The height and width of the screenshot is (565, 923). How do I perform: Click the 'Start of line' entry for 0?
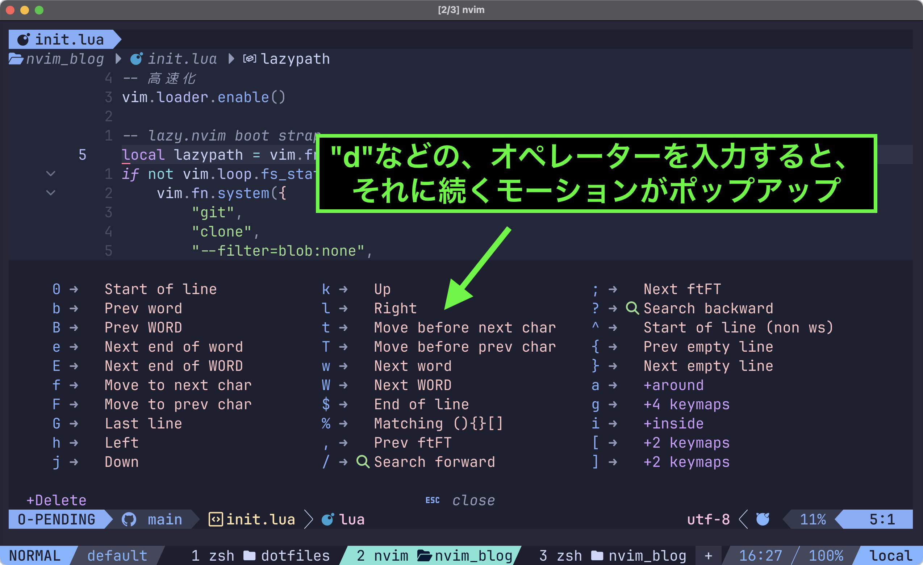[x=161, y=289]
